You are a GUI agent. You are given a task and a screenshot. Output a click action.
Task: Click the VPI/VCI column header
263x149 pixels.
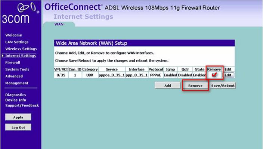point(61,69)
